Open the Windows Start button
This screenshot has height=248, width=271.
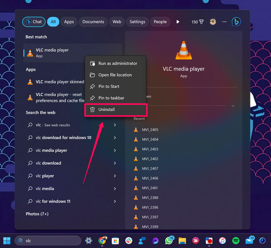(x=7, y=240)
